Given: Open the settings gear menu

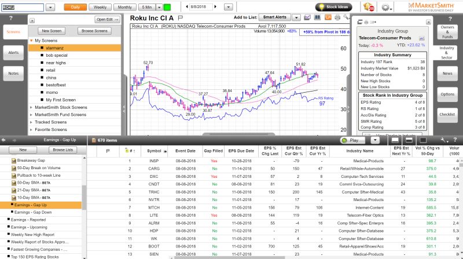Looking at the screenshot, I should (385, 7).
